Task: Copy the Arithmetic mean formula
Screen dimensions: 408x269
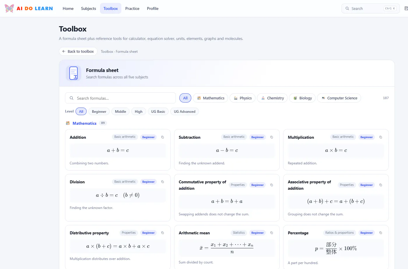Action: tap(272, 233)
